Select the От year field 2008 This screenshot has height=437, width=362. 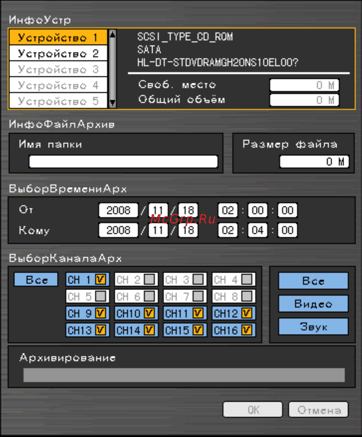(x=118, y=210)
